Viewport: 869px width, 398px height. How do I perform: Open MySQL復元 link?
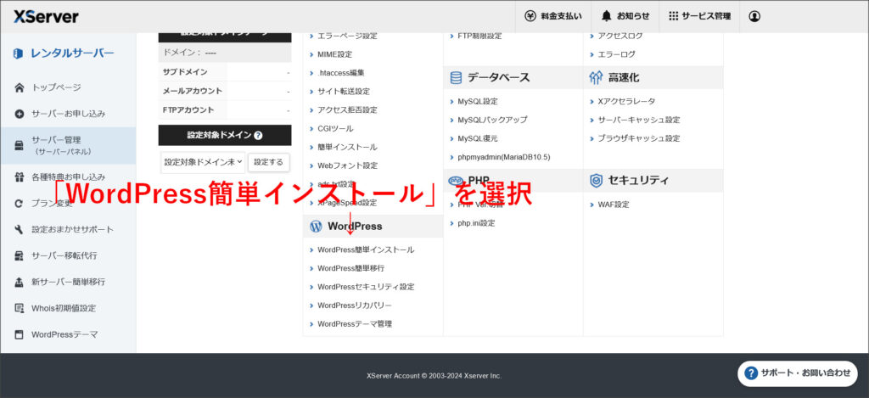[478, 138]
